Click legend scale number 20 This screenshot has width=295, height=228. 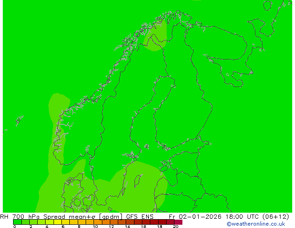point(175,227)
